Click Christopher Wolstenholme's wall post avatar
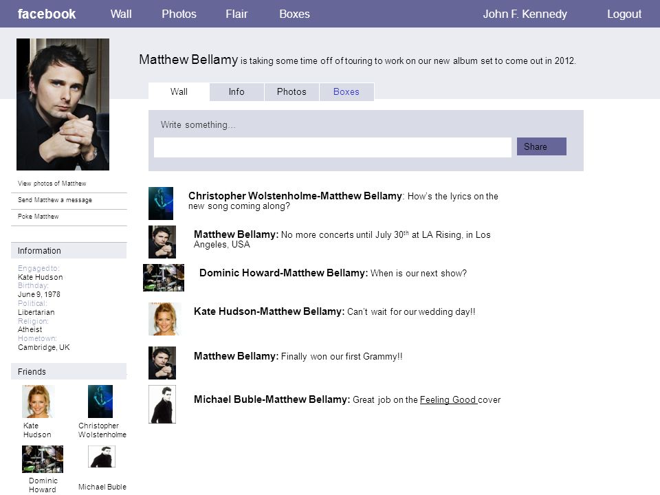 pyautogui.click(x=161, y=203)
